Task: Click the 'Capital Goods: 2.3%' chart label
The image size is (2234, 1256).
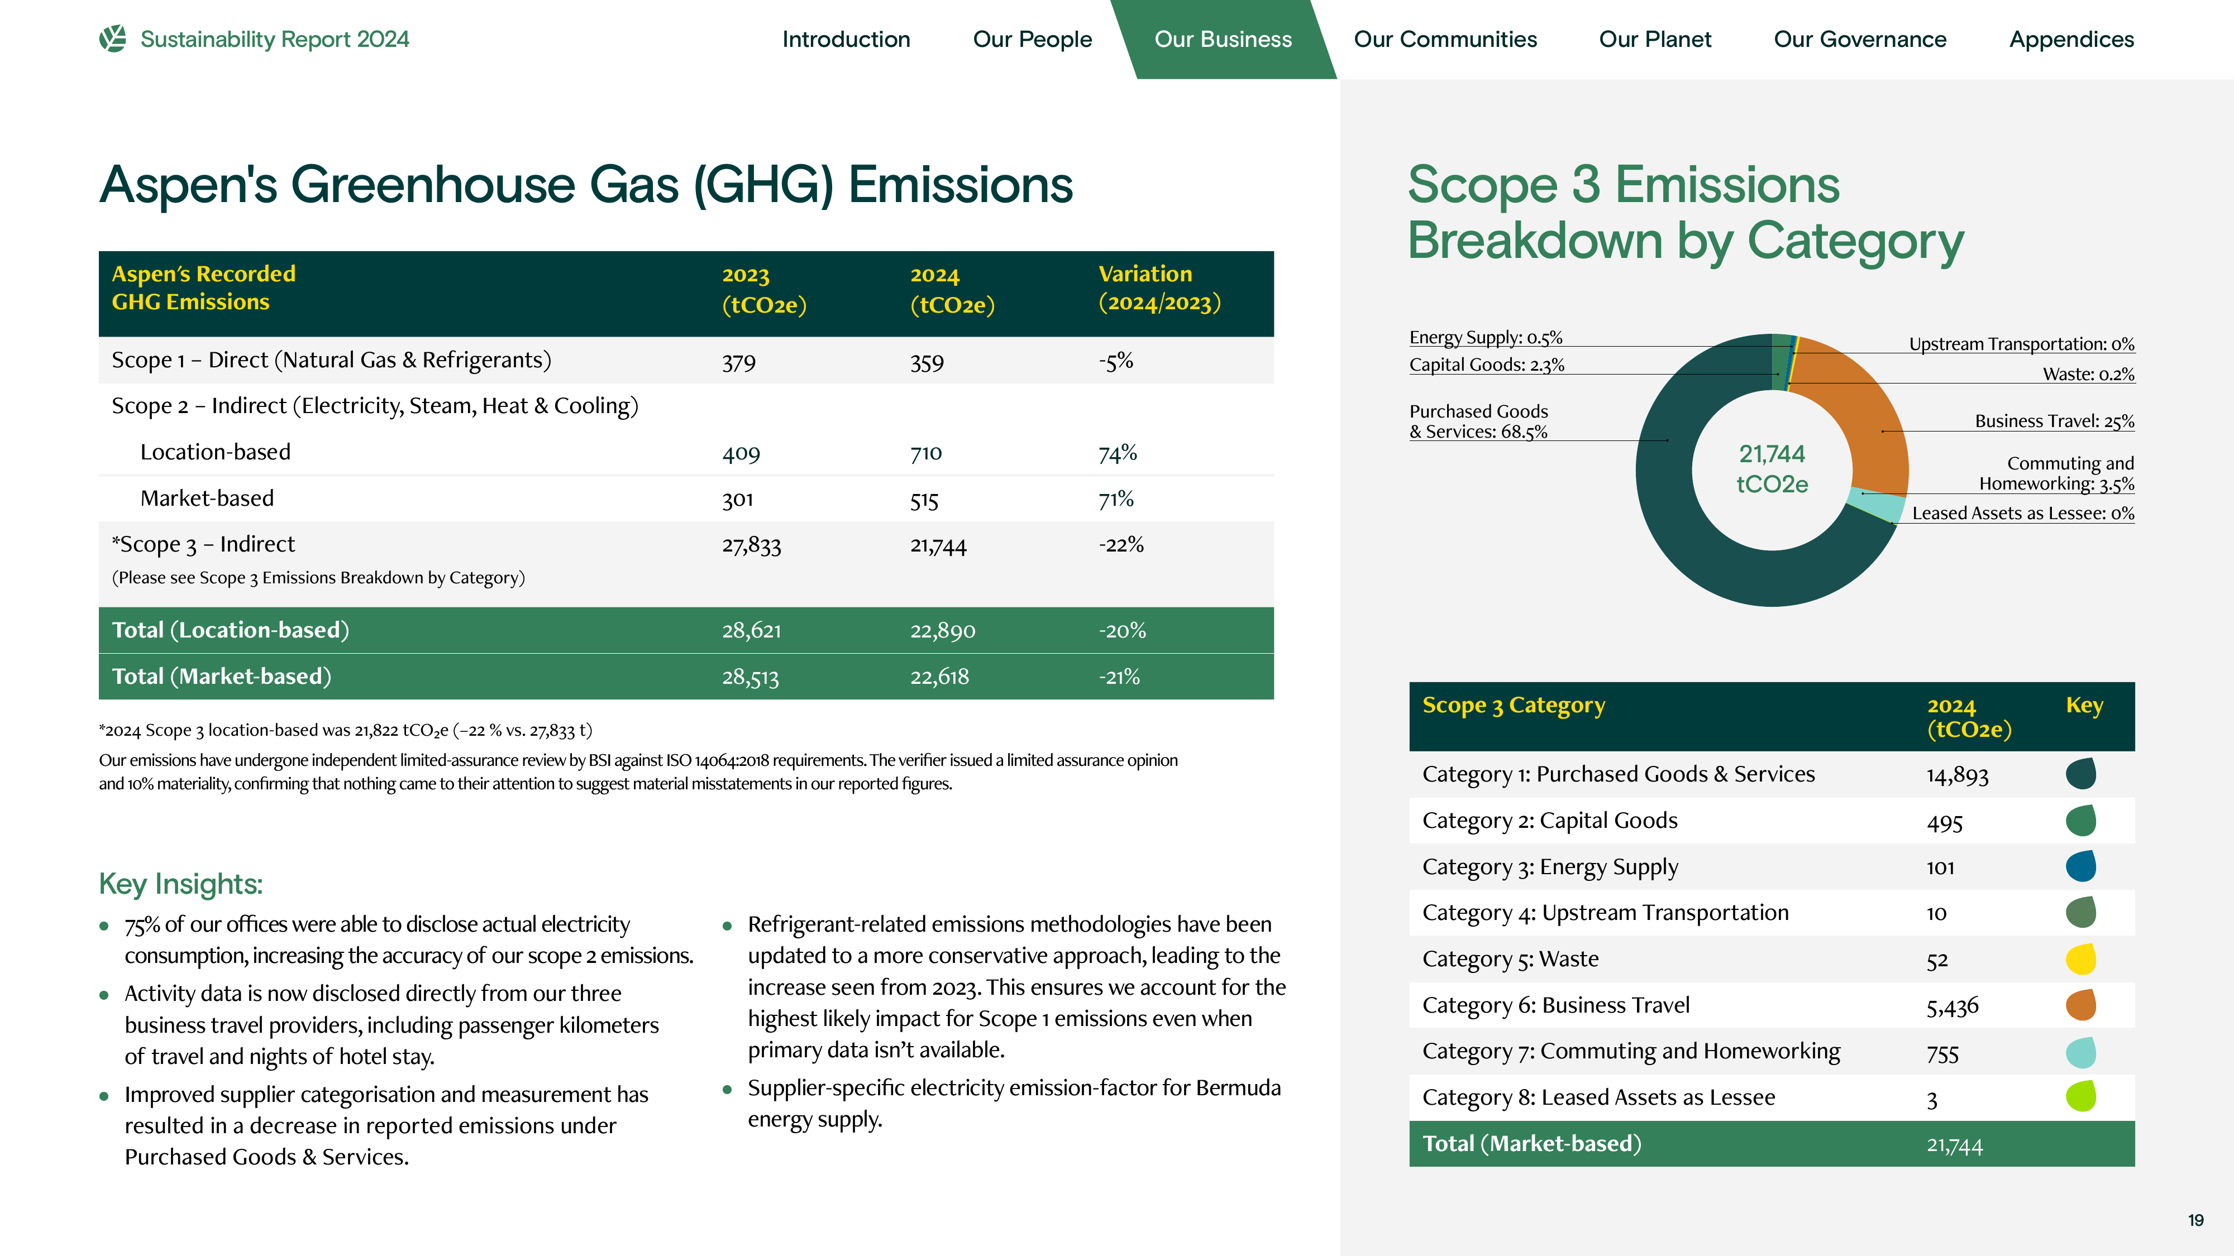Action: pos(1486,365)
